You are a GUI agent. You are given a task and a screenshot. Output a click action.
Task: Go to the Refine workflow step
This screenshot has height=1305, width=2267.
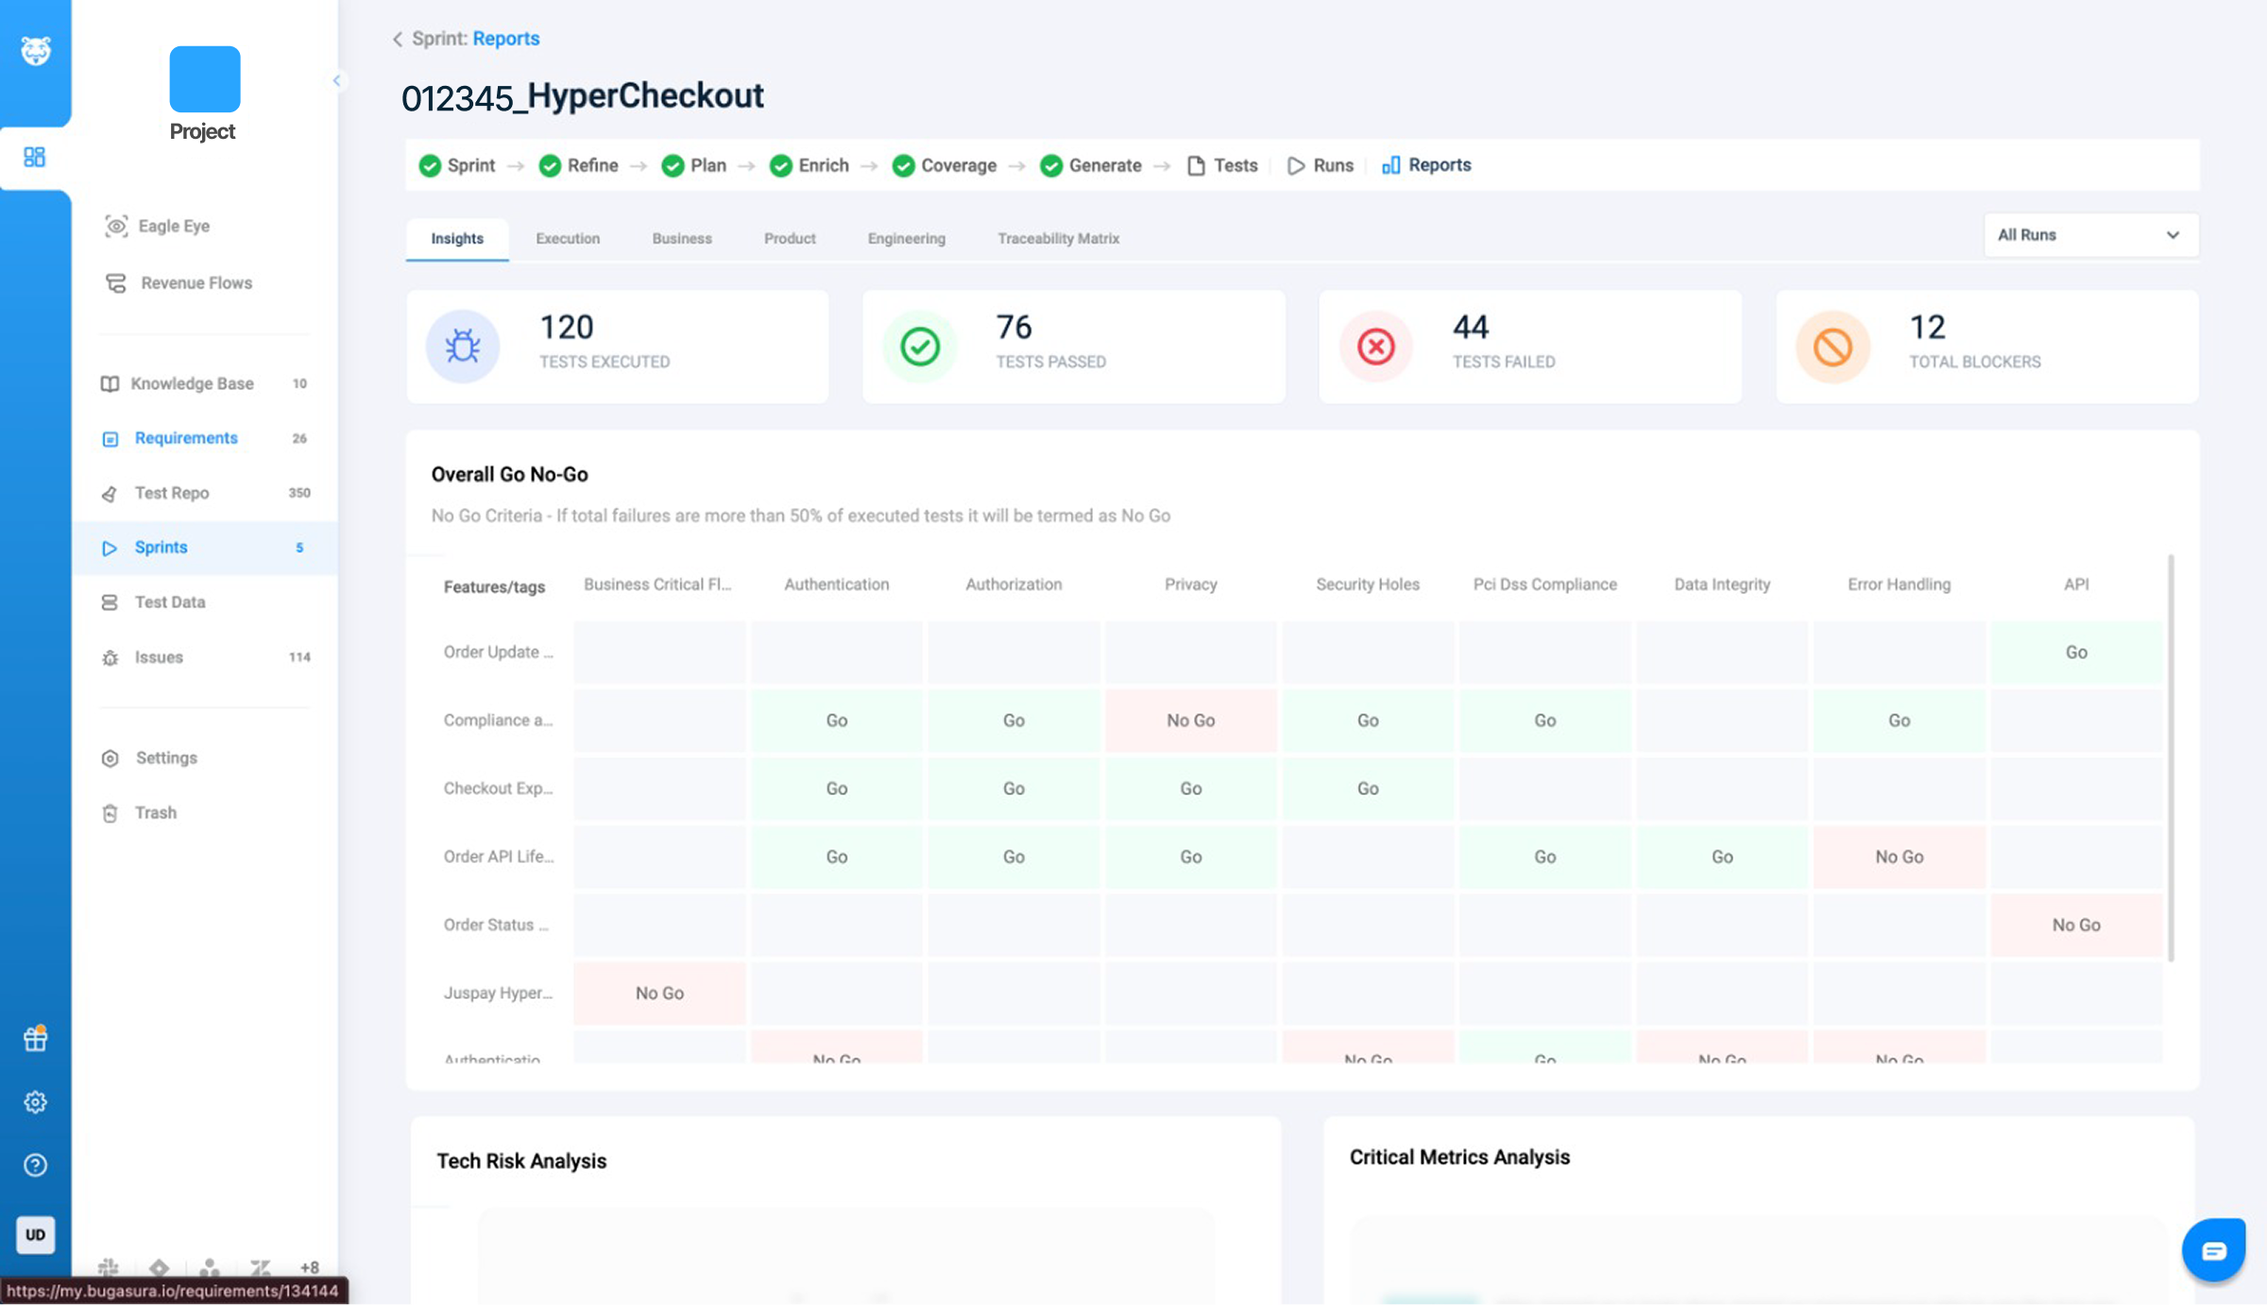coord(578,165)
